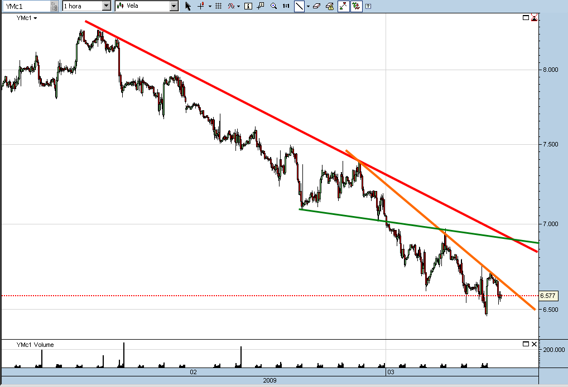The height and width of the screenshot is (387, 568).
Task: Click the 7.500 price axis label
Action: 551,144
